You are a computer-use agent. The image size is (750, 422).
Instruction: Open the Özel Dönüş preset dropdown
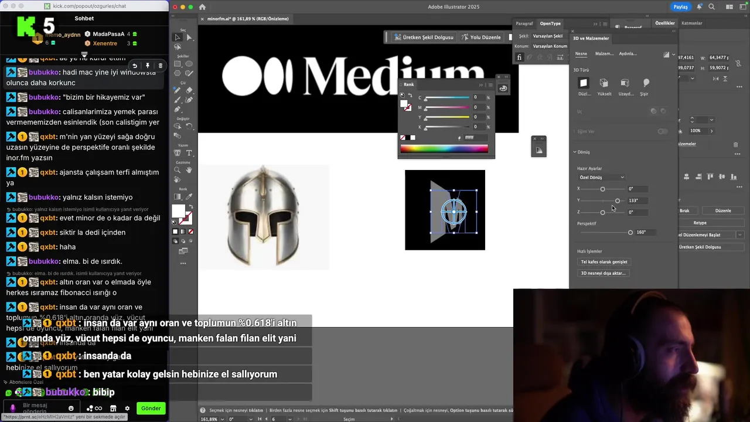tap(602, 177)
